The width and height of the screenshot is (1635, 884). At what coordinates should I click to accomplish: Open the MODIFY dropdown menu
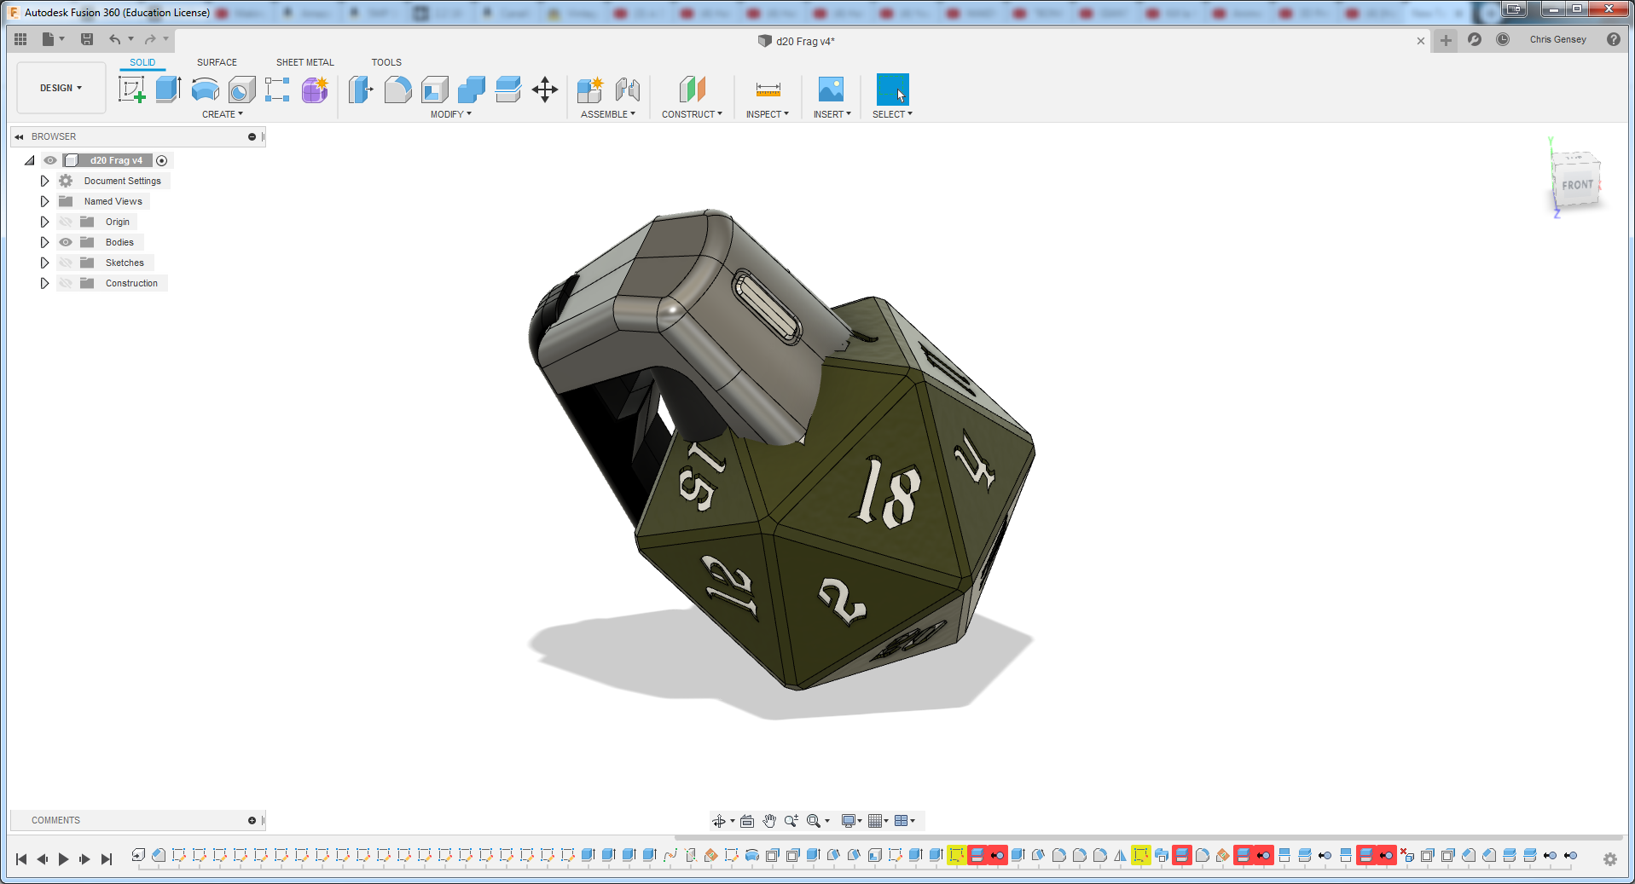tap(449, 113)
